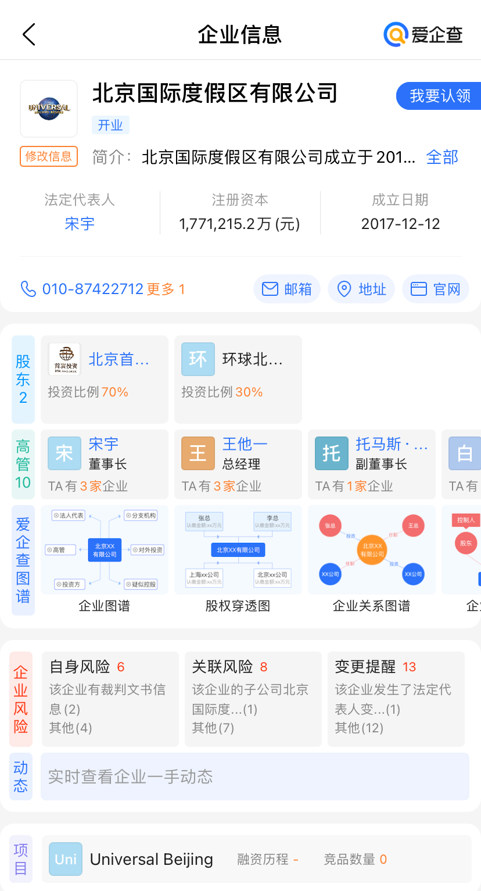Open the 爱企查 logo in header
Screen dimensions: 481x891
pyautogui.click(x=423, y=35)
